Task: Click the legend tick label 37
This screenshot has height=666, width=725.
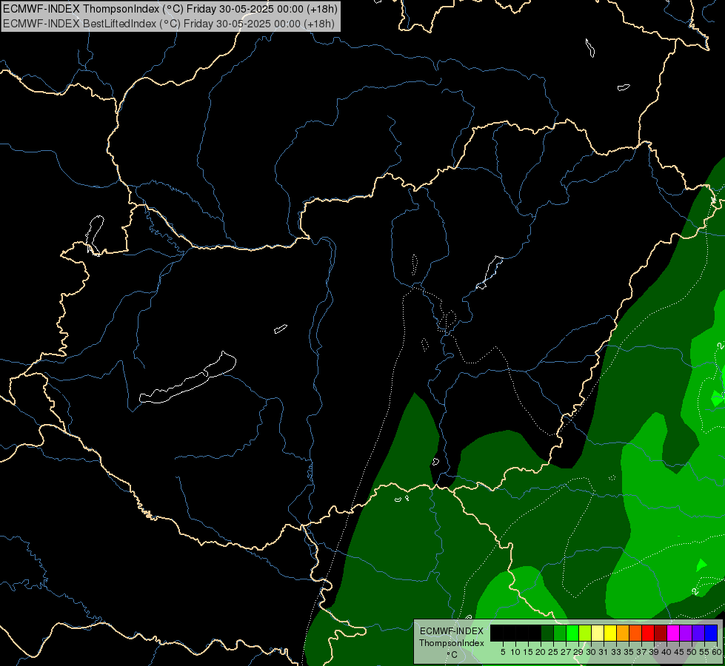Action: coord(641,652)
